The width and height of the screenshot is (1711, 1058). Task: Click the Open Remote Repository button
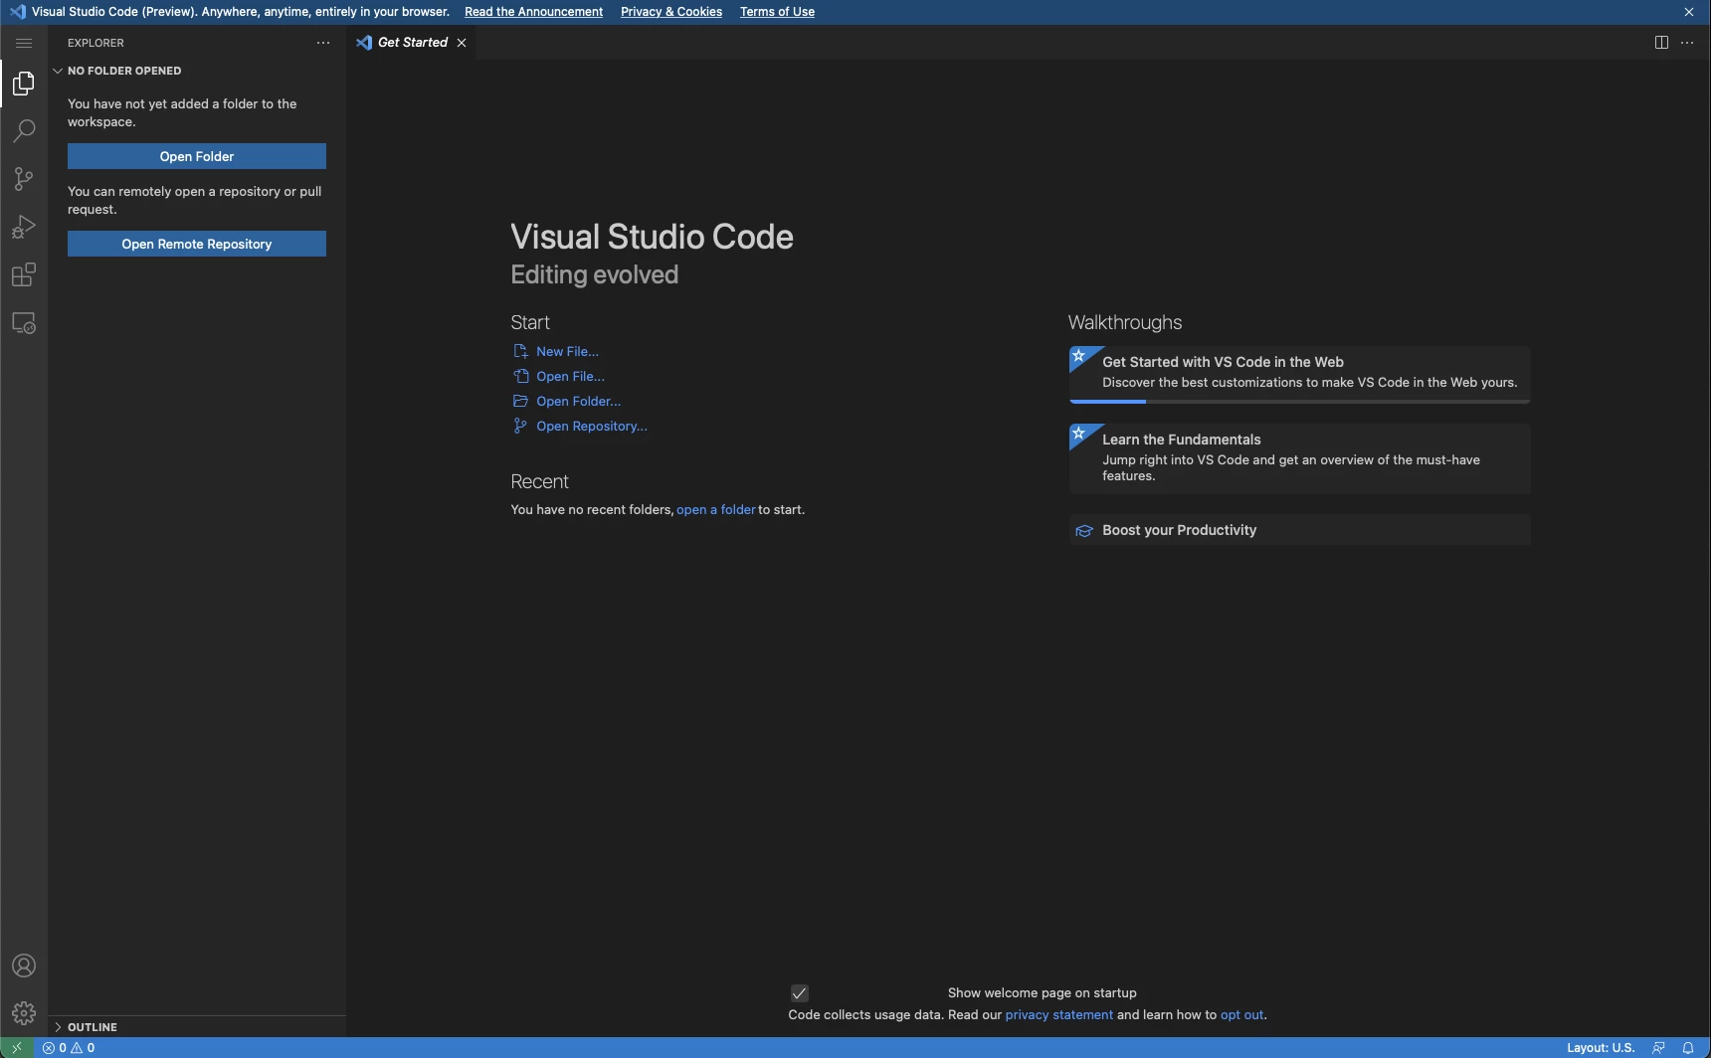coord(197,244)
